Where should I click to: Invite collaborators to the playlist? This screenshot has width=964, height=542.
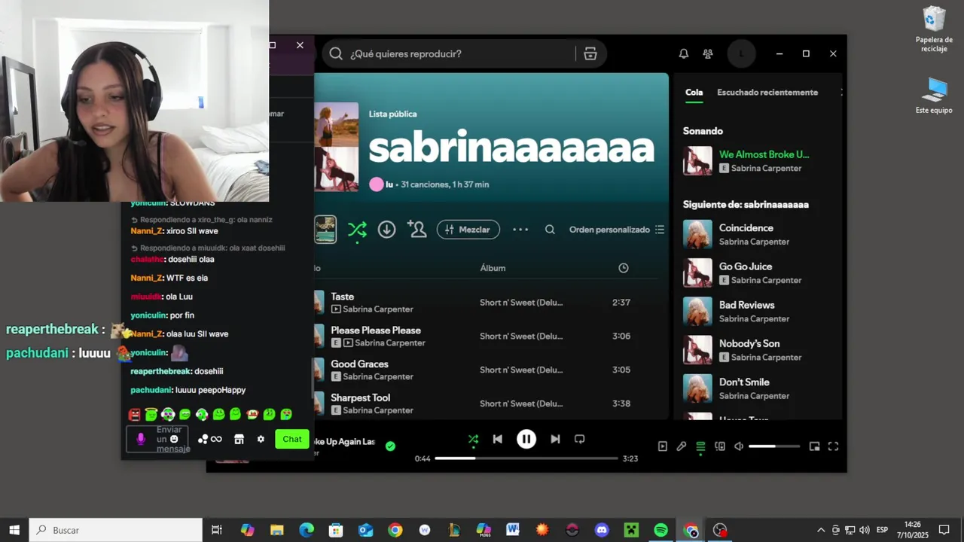(x=416, y=229)
